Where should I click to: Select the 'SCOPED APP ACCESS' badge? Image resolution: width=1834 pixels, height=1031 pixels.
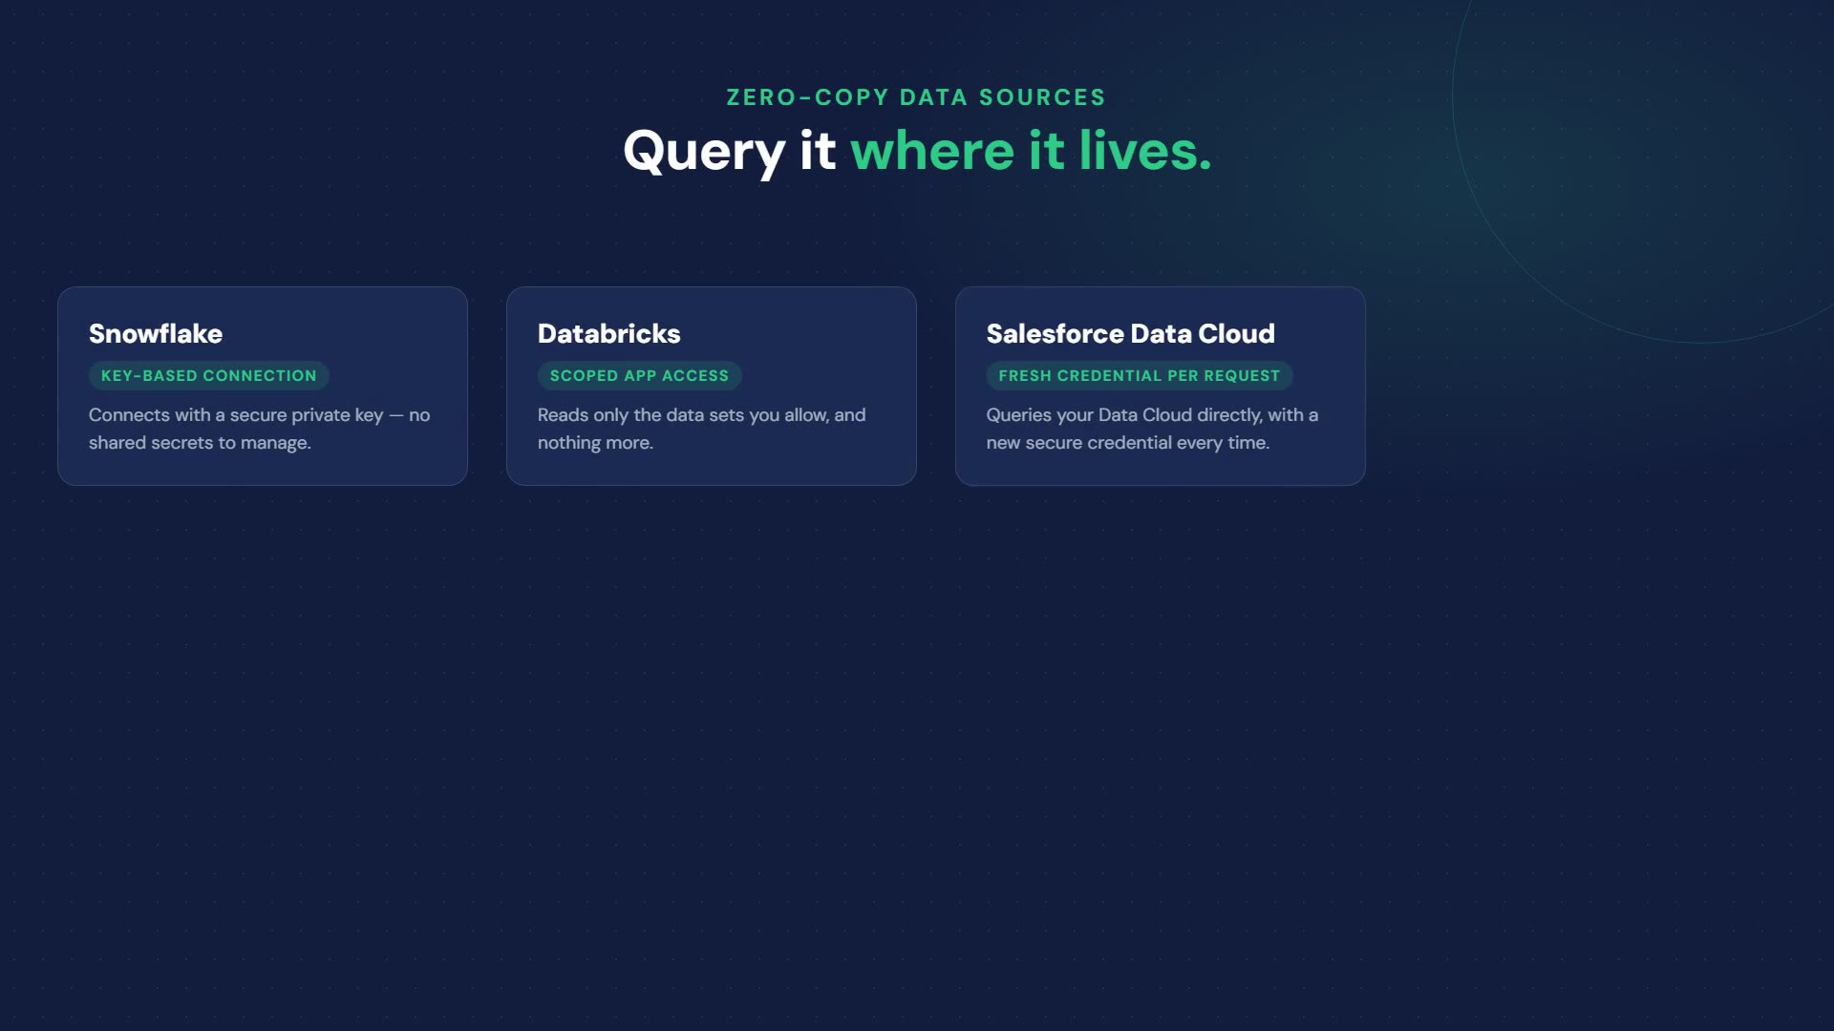(x=639, y=376)
